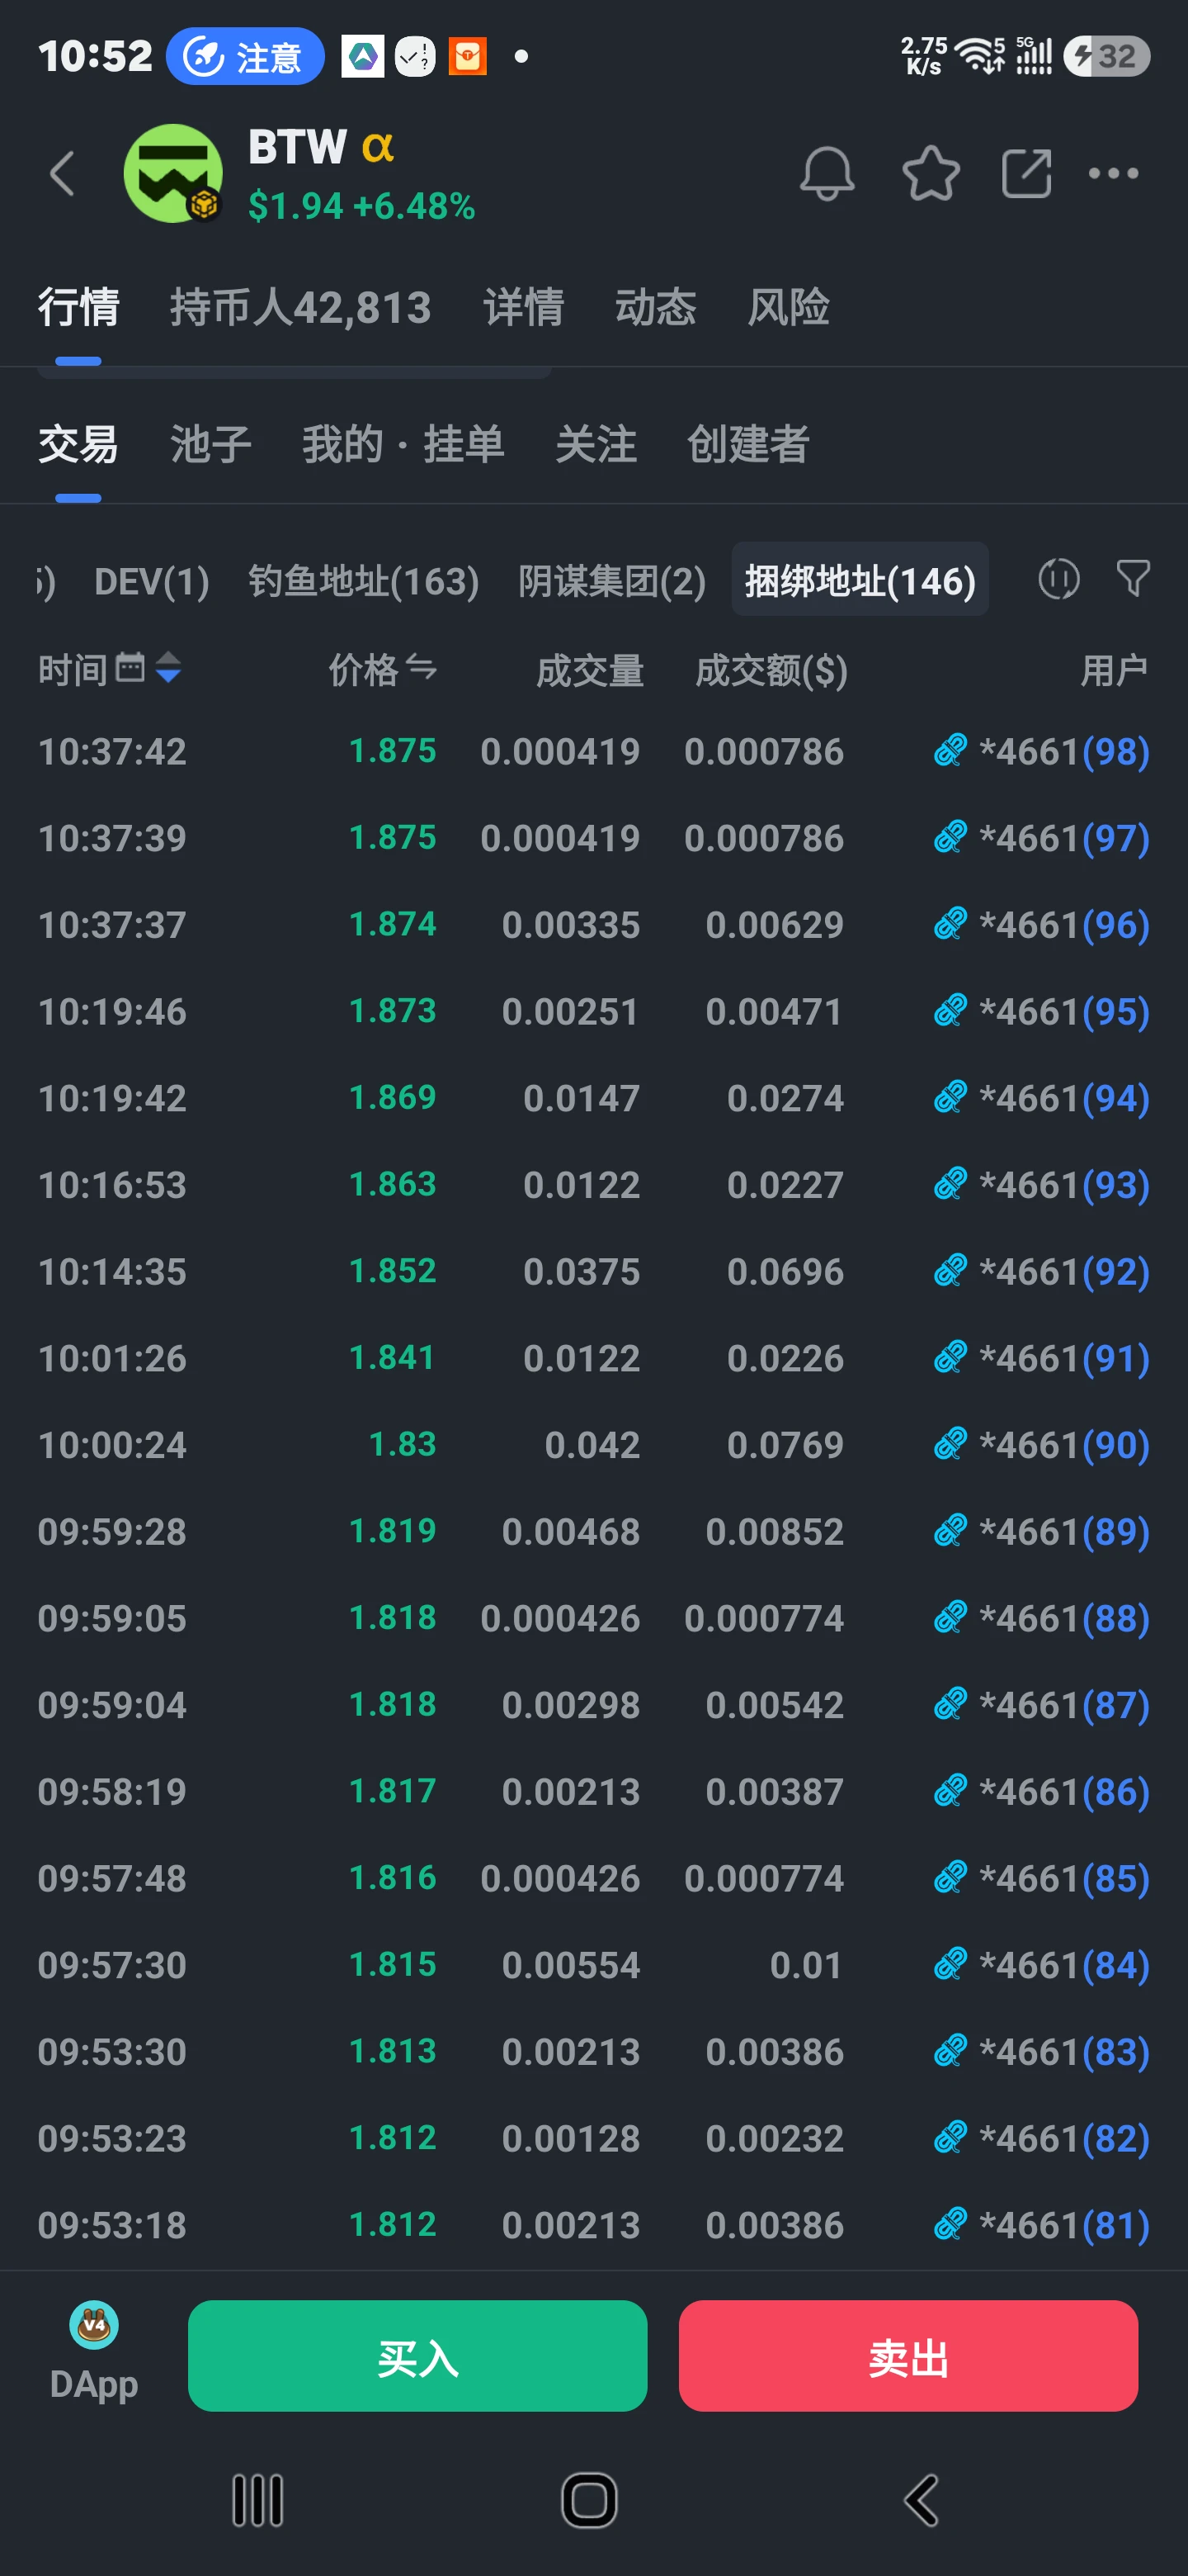The image size is (1188, 2576).
Task: Select the 钓鱼地址(163) filter
Action: click(364, 580)
